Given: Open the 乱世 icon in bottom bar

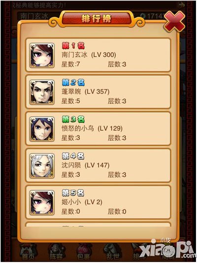Looking at the screenshot, I should click(x=113, y=252).
